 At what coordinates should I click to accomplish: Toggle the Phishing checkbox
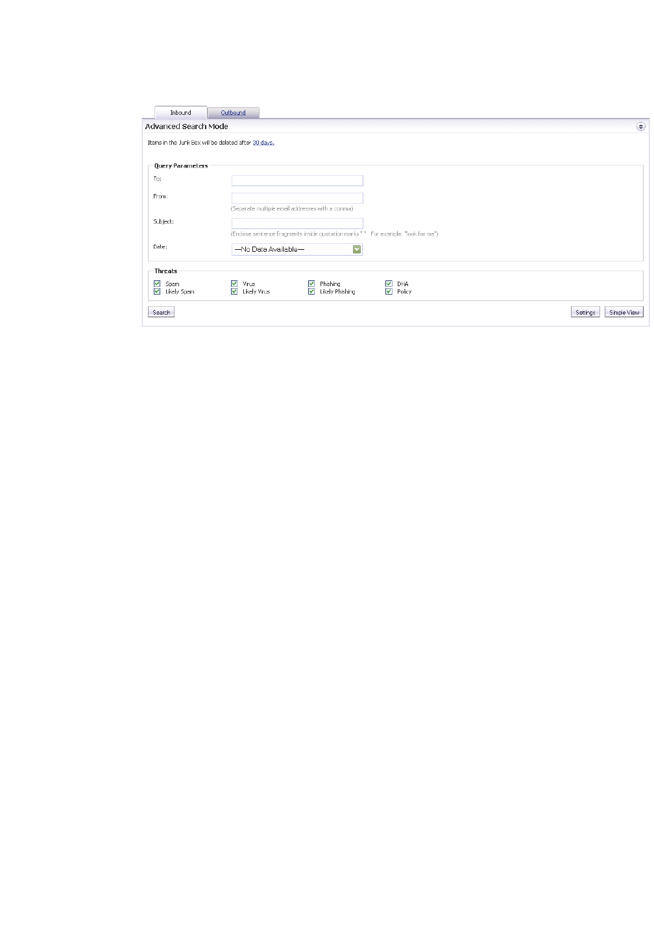pyautogui.click(x=311, y=284)
